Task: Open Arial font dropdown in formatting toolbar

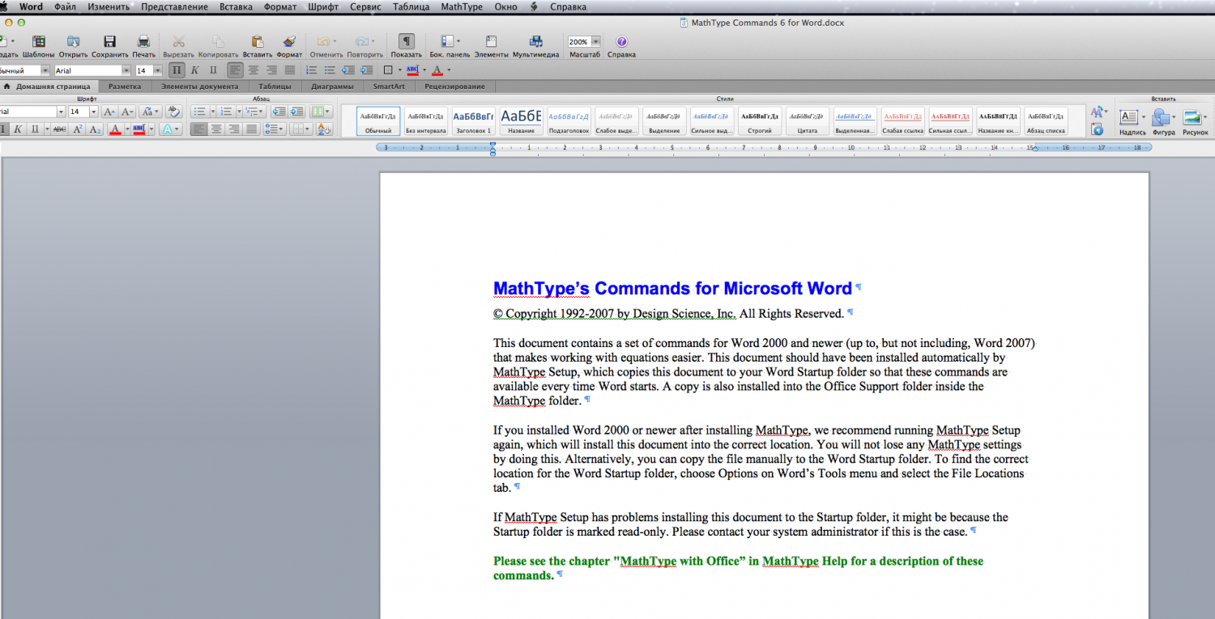Action: 126,70
